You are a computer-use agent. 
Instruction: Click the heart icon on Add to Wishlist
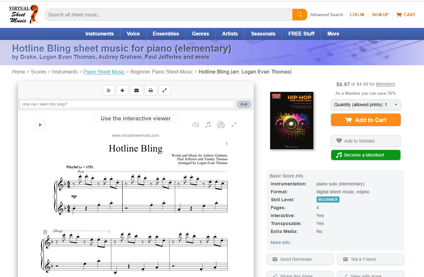(x=339, y=141)
